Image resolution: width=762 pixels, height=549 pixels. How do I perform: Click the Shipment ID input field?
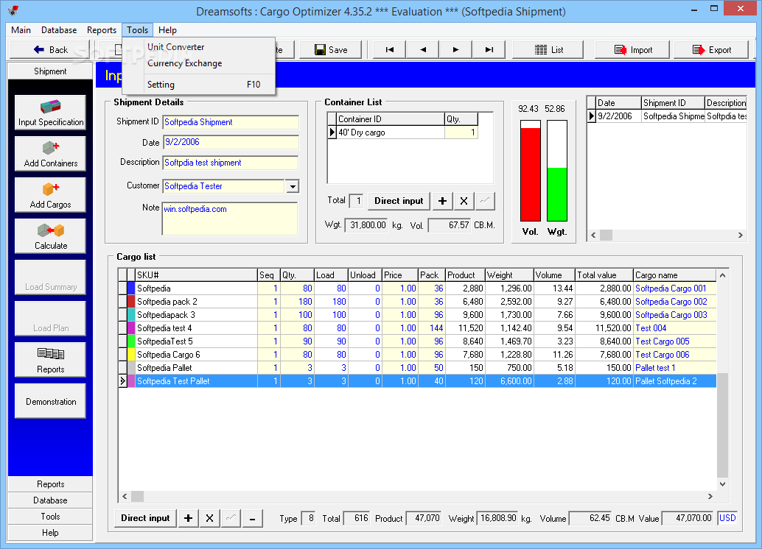point(231,122)
